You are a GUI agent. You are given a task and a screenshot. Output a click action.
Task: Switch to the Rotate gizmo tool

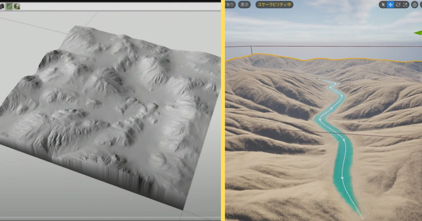pos(398,5)
